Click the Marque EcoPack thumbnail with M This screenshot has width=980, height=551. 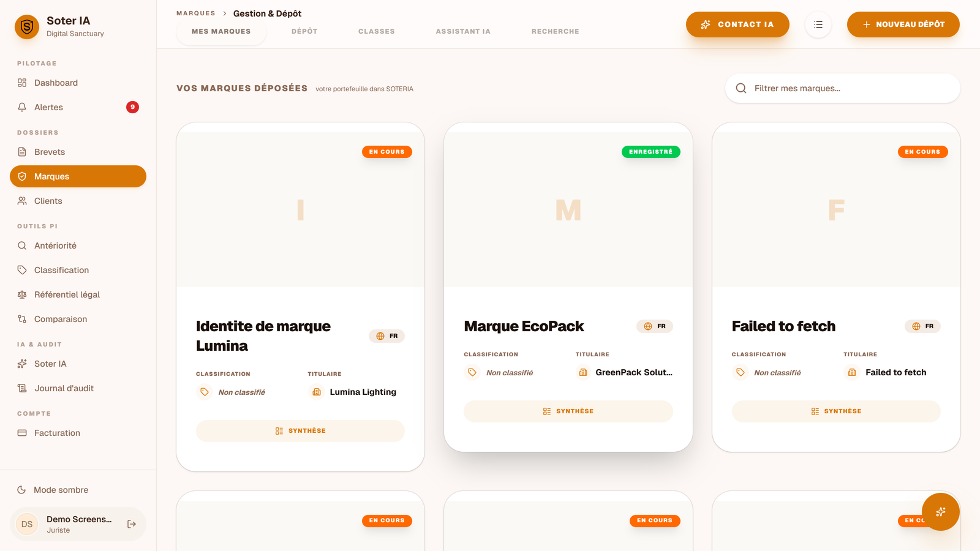tap(568, 210)
